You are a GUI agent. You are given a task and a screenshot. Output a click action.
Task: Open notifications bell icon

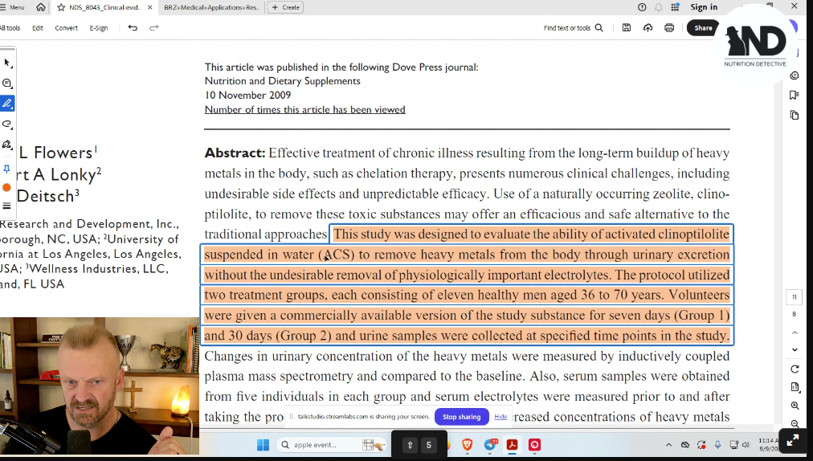tap(659, 7)
